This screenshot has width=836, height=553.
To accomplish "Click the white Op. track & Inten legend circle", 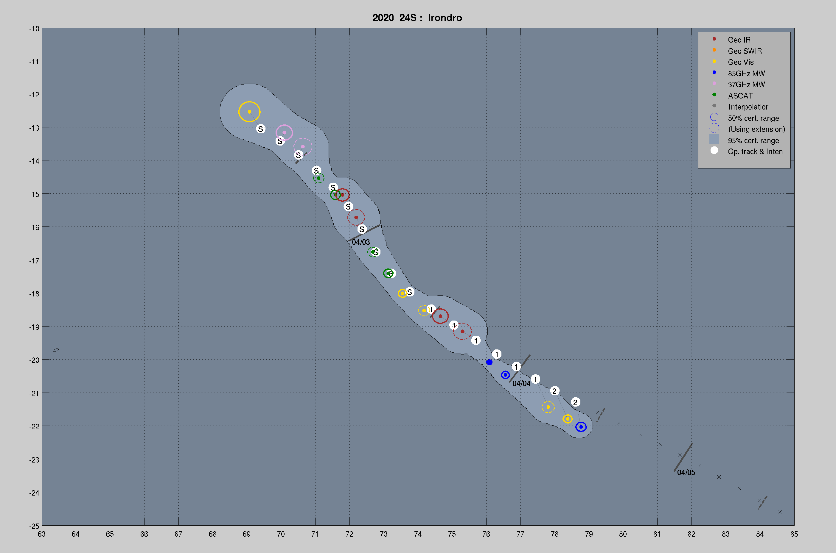I will [714, 150].
